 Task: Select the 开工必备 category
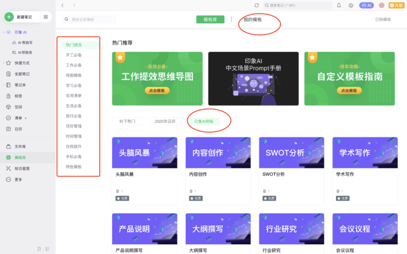coord(74,55)
